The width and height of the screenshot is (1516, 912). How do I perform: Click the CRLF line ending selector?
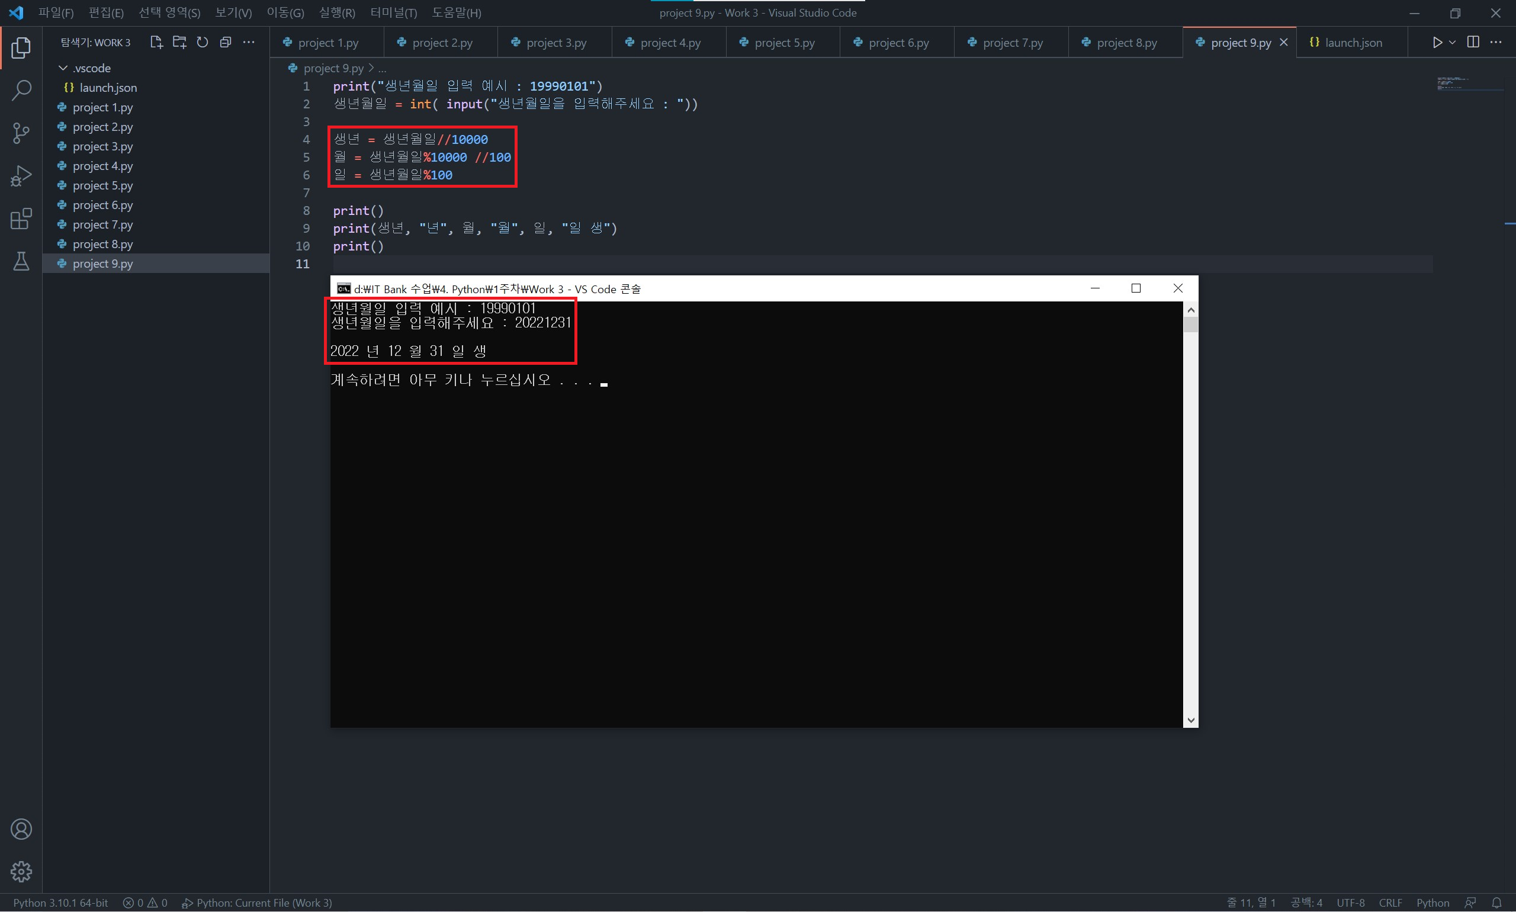point(1389,902)
